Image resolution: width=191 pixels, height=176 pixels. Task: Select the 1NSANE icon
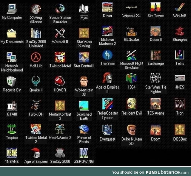coord(12,153)
